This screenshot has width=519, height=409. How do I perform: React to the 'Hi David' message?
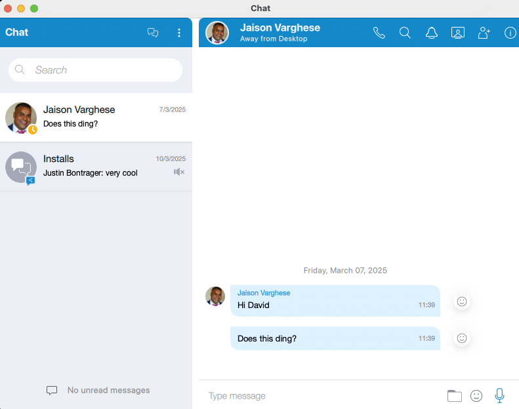pyautogui.click(x=462, y=302)
